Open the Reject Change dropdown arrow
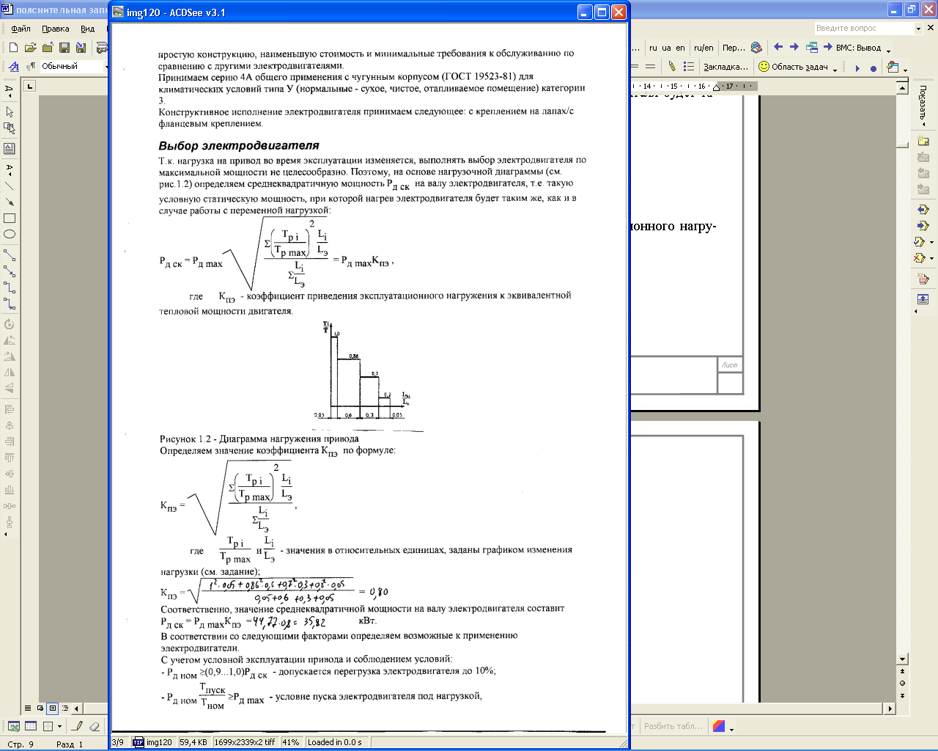The height and width of the screenshot is (751, 938). 931,258
